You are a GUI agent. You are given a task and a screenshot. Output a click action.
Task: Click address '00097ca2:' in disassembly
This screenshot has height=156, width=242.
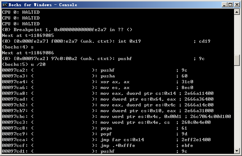15,70
